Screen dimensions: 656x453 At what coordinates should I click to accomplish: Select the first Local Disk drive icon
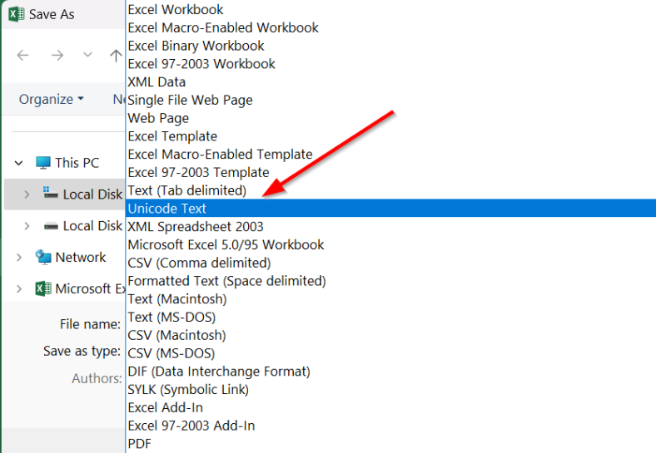coord(50,194)
